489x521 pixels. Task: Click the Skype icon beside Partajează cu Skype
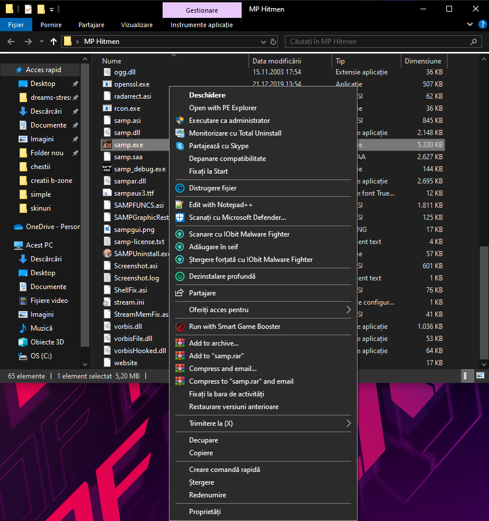click(180, 146)
